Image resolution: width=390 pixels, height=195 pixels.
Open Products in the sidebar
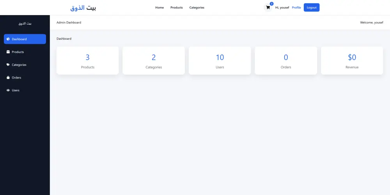[x=25, y=52]
